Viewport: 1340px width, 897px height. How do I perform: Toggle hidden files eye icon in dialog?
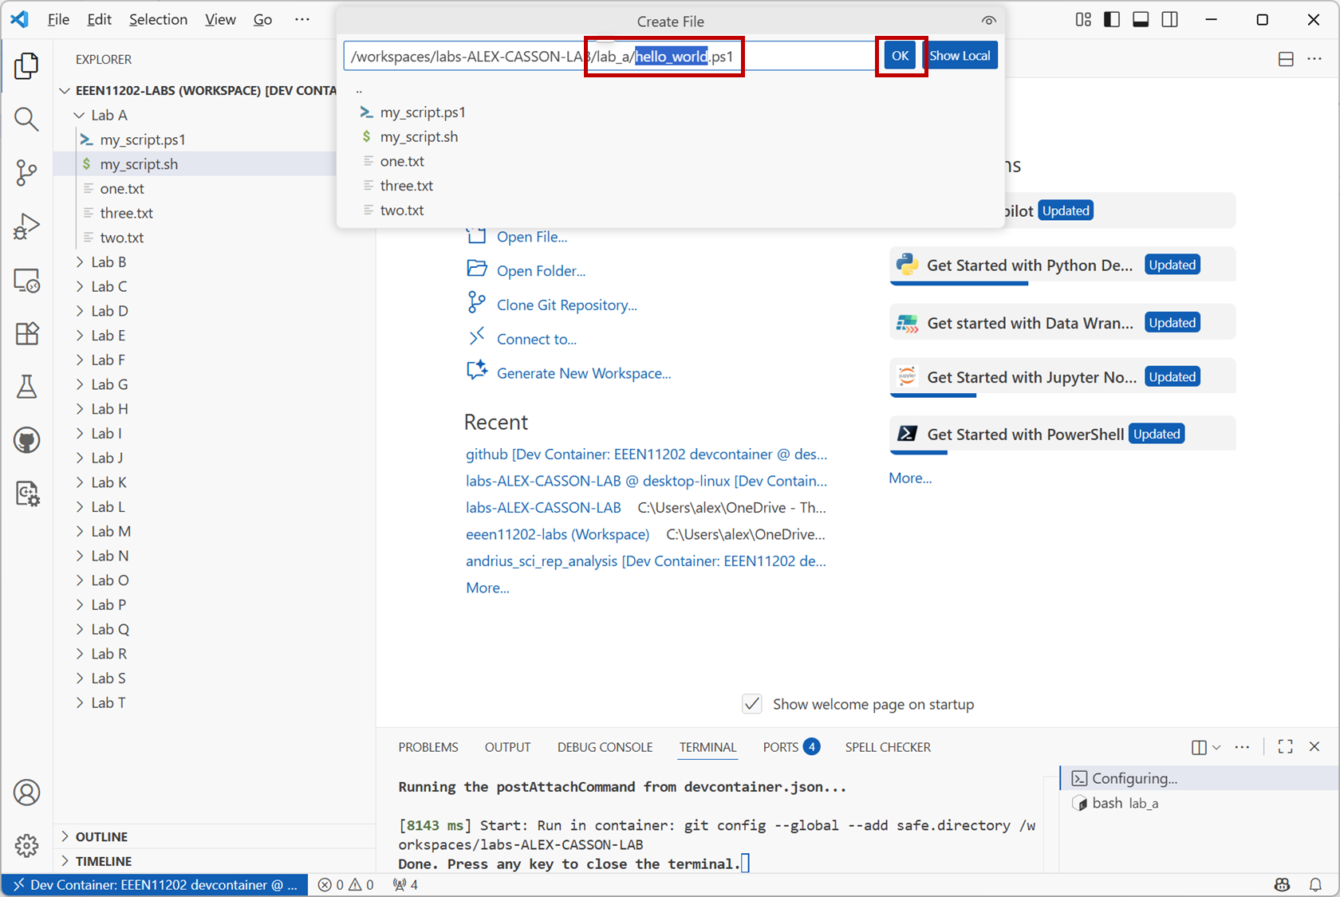click(x=988, y=22)
